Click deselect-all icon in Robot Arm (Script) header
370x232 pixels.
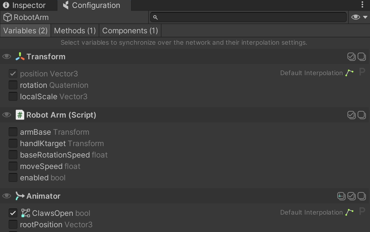click(362, 115)
